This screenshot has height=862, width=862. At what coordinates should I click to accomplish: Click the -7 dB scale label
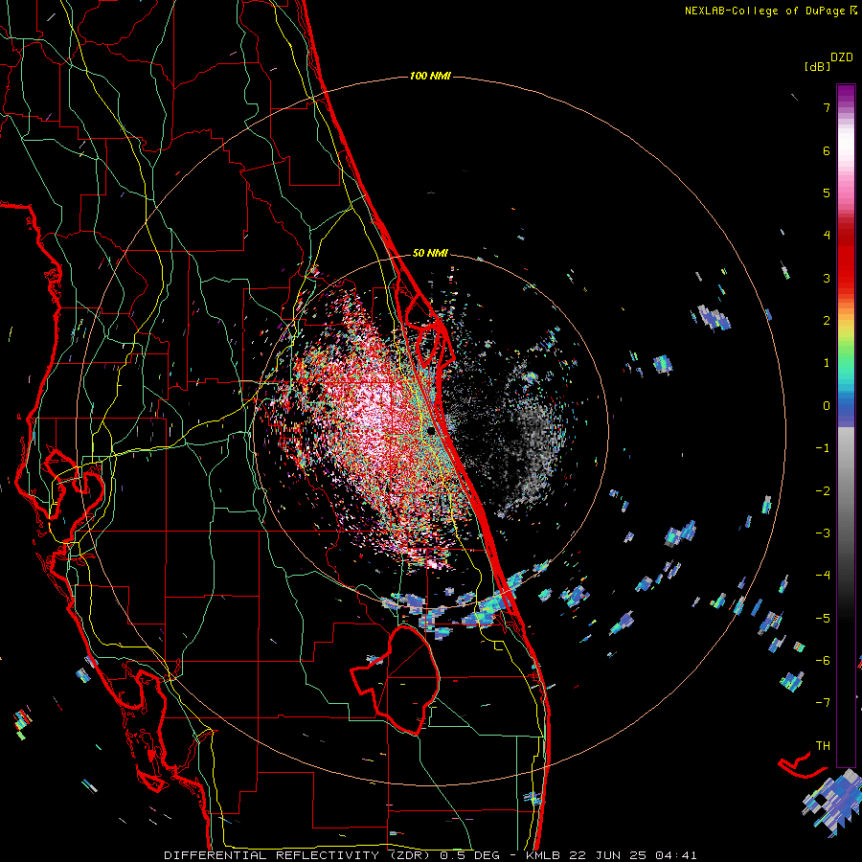(x=823, y=703)
